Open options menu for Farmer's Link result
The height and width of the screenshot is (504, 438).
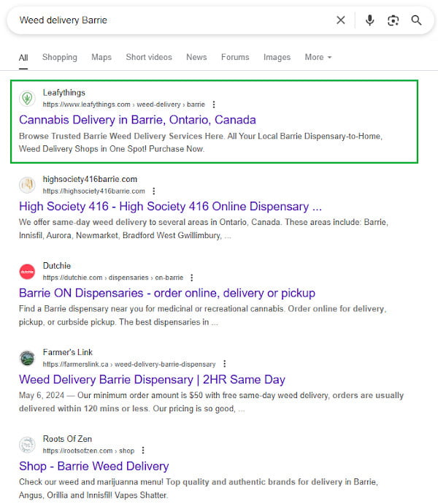point(225,364)
